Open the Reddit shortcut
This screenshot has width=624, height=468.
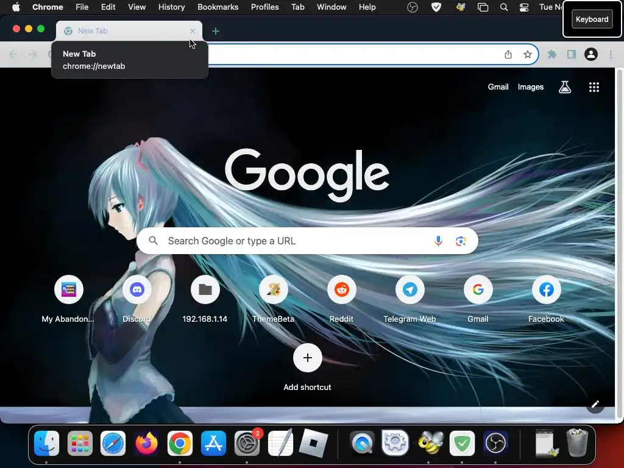[x=341, y=299]
